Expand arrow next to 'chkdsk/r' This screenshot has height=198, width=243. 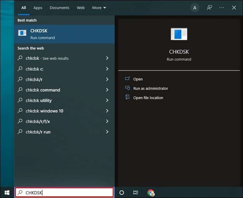(107, 79)
